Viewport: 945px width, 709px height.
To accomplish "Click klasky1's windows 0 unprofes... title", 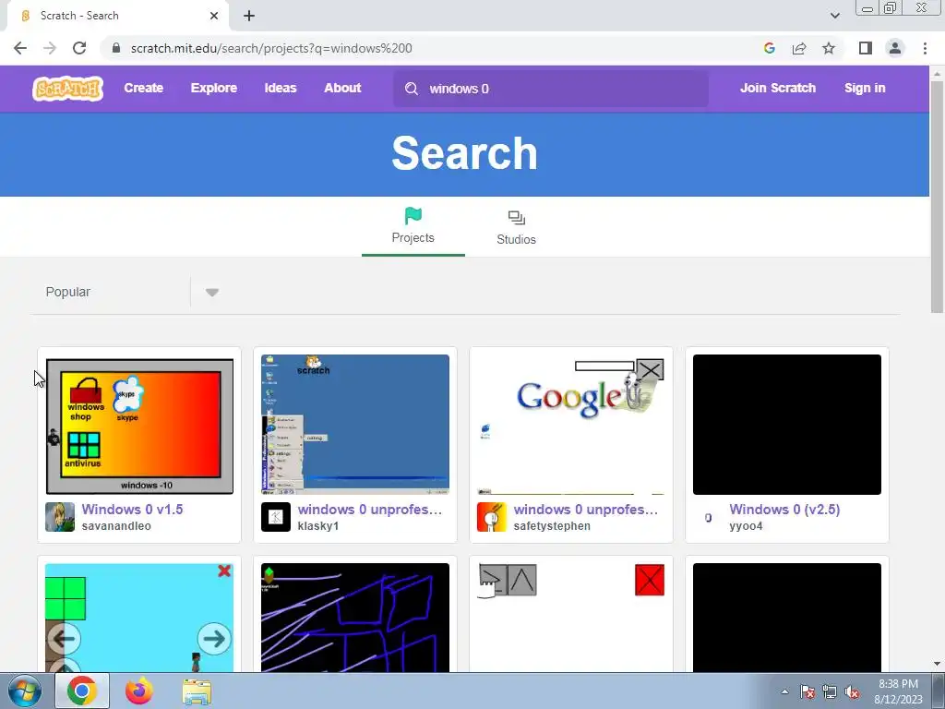I will (369, 510).
